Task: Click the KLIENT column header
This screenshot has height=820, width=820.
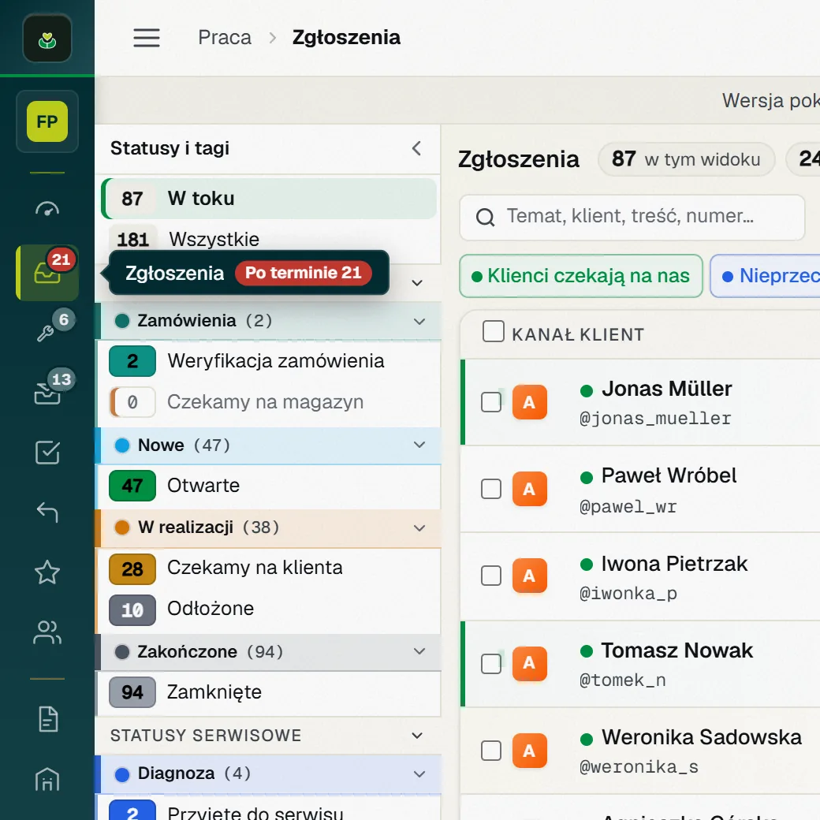Action: tap(612, 334)
